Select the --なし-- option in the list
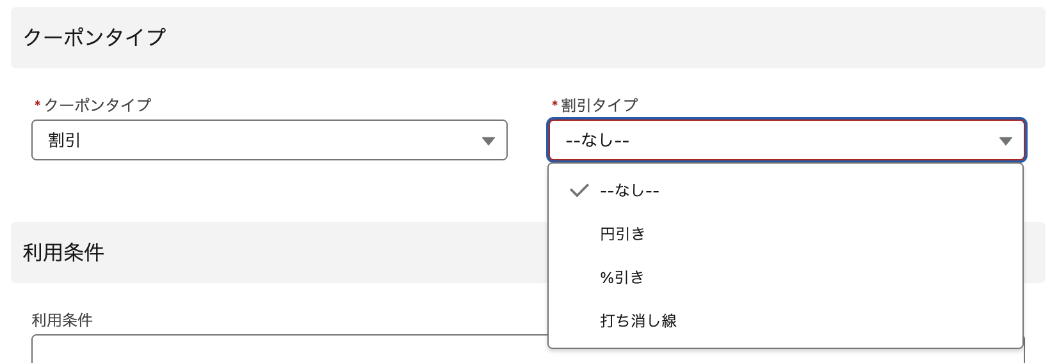The image size is (1050, 363). pyautogui.click(x=629, y=190)
